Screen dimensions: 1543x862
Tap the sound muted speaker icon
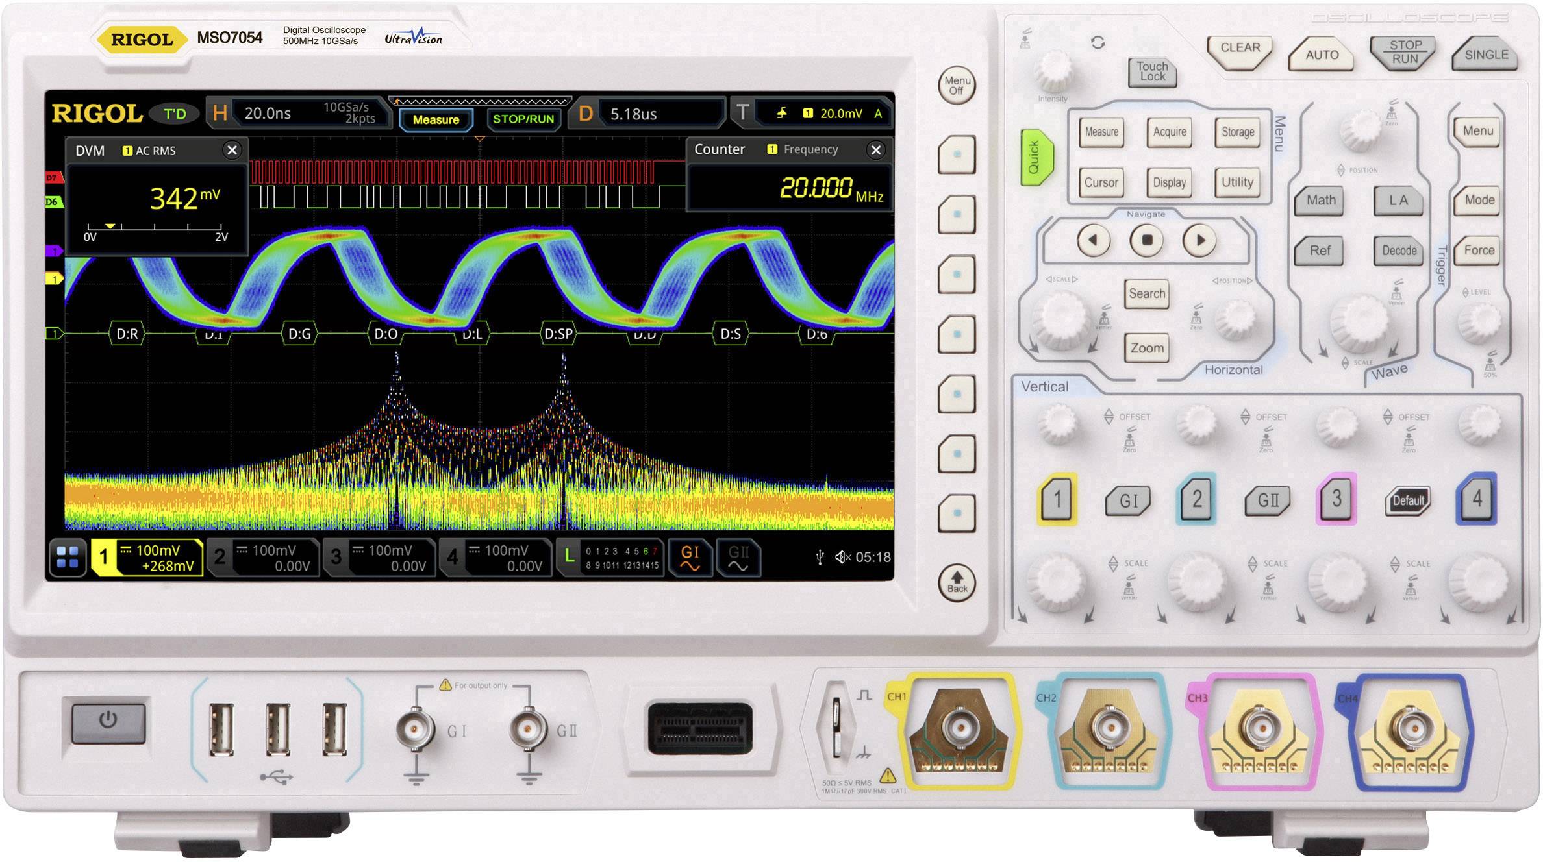(x=842, y=557)
